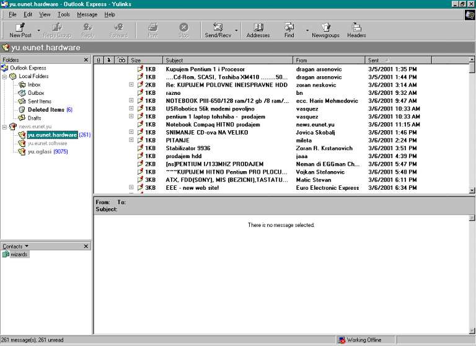Close the Folders pane

pyautogui.click(x=87, y=60)
